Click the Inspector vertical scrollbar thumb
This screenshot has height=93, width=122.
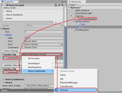(x=65, y=47)
